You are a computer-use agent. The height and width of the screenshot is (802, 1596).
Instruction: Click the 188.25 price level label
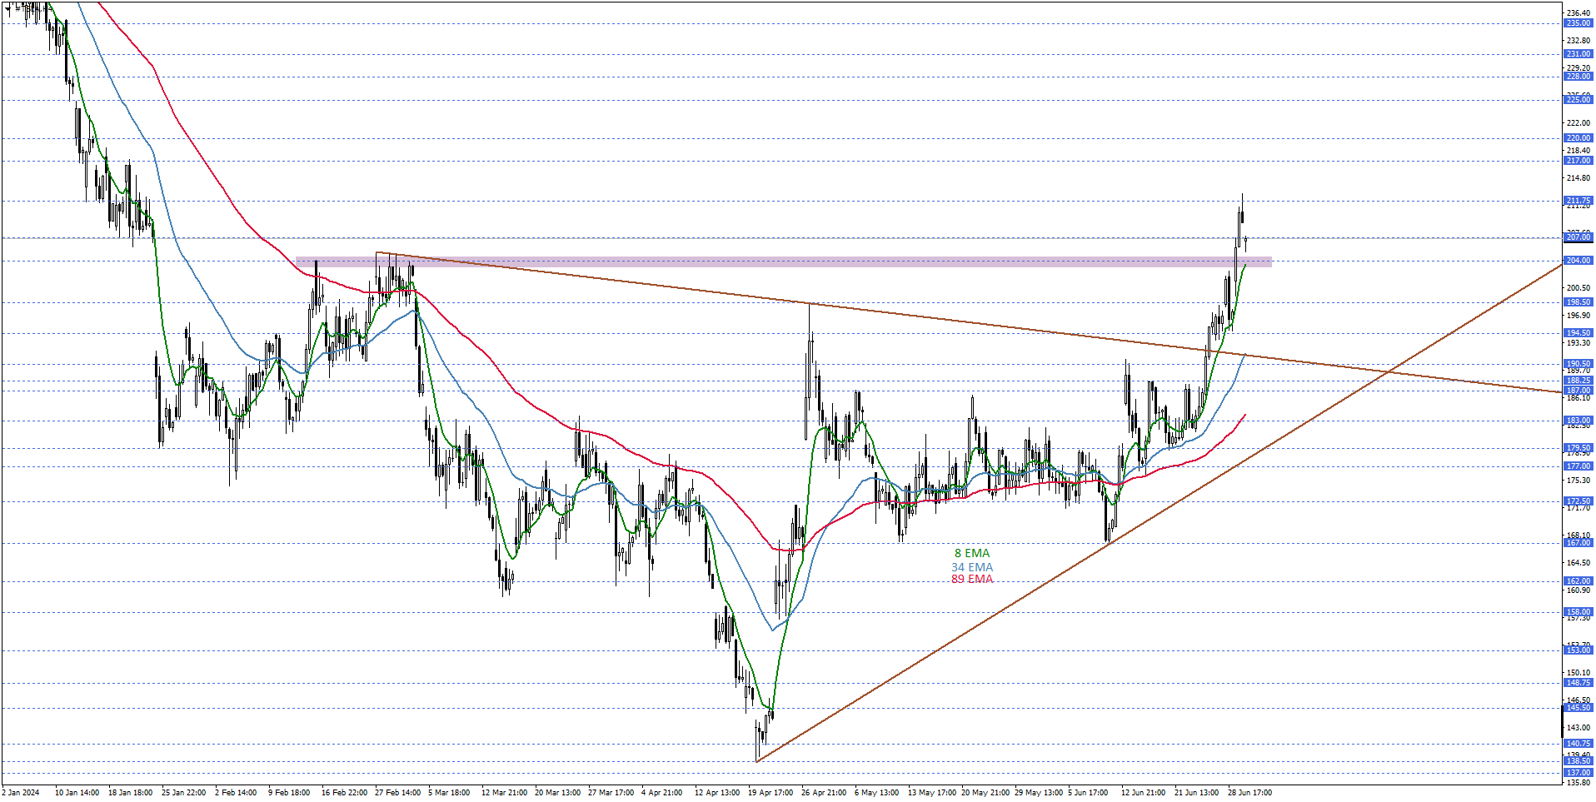[x=1578, y=381]
